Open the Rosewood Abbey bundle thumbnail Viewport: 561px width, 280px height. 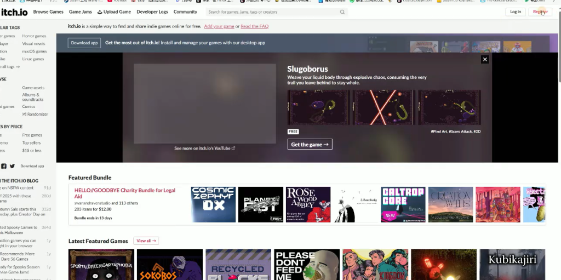tap(308, 204)
